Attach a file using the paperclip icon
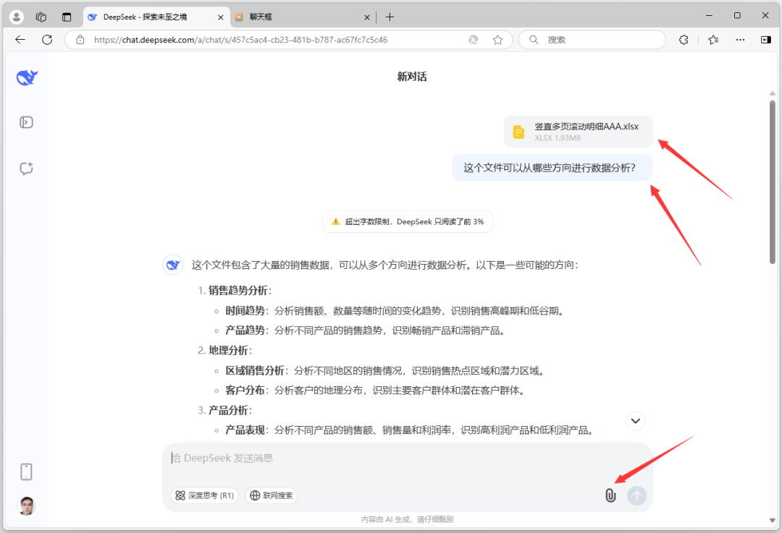The image size is (782, 533). coord(610,495)
